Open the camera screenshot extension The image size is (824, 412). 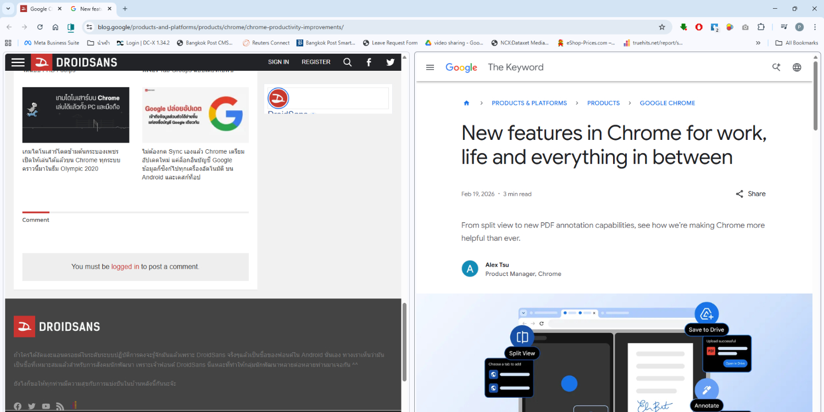point(745,27)
